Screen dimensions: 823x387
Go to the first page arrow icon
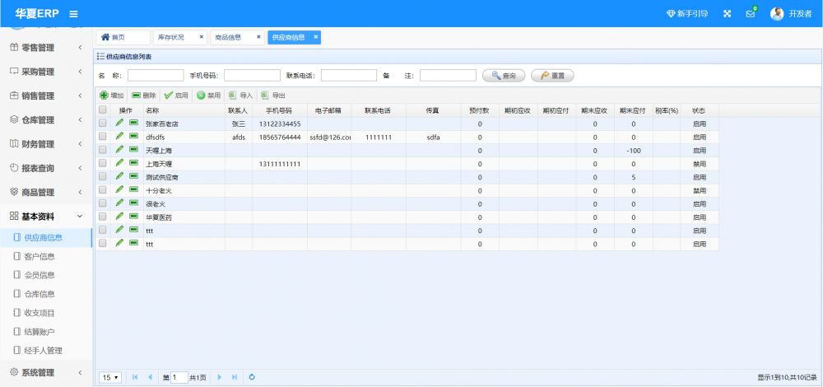pyautogui.click(x=136, y=377)
